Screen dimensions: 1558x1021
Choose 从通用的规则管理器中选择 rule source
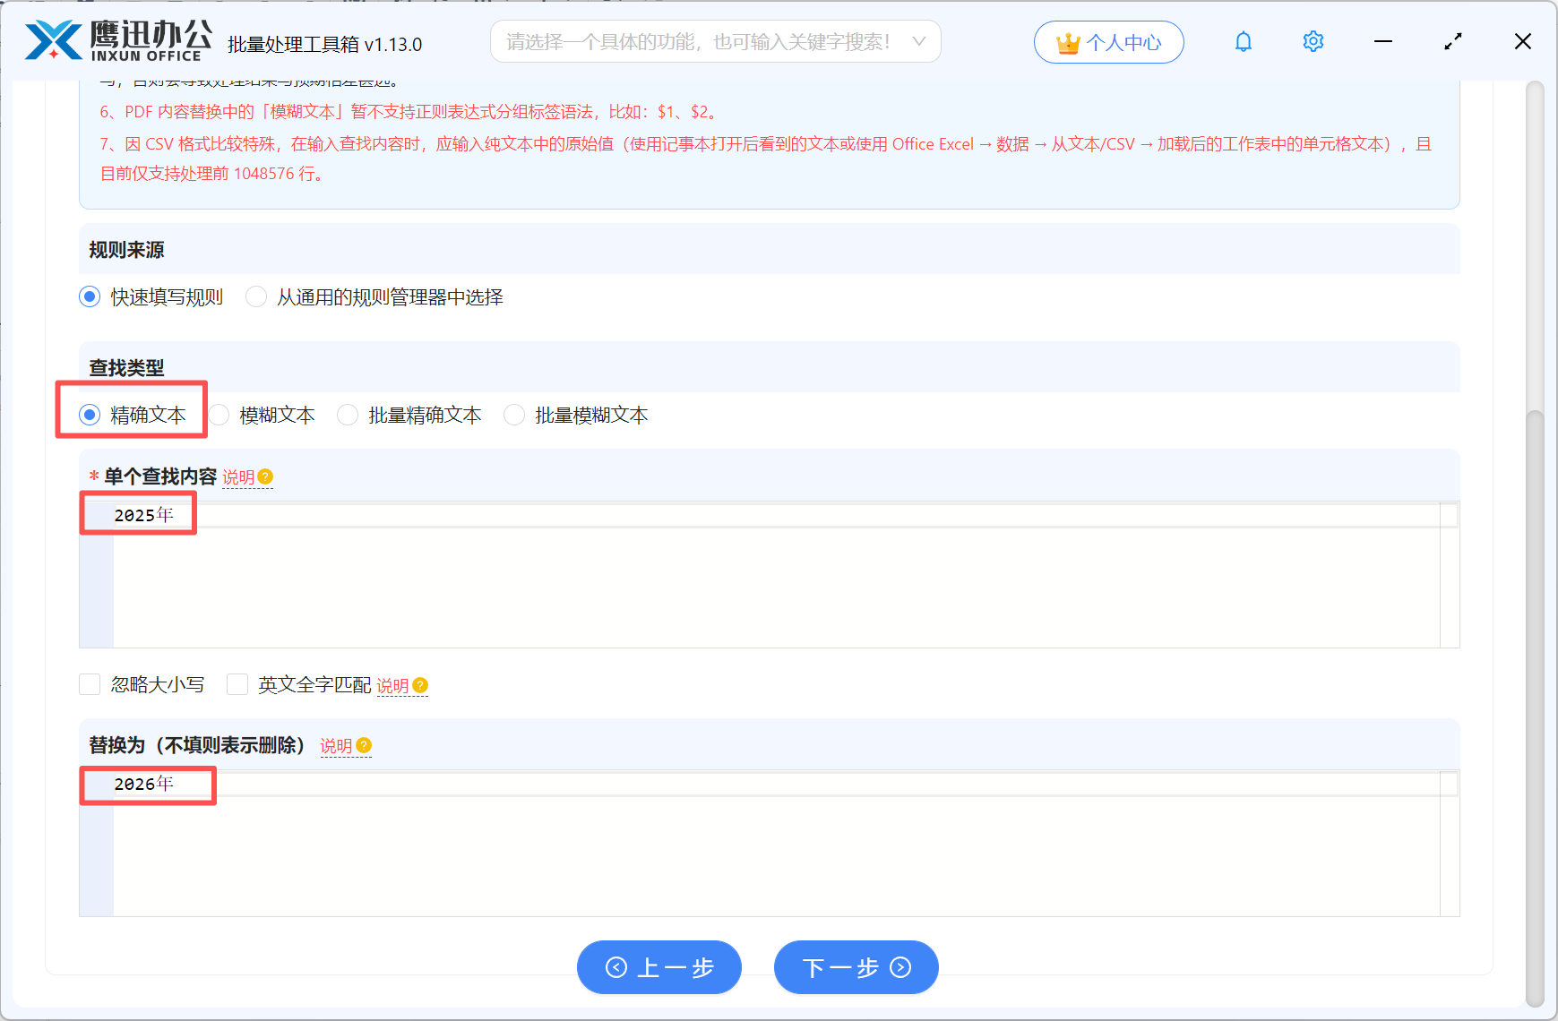256,296
